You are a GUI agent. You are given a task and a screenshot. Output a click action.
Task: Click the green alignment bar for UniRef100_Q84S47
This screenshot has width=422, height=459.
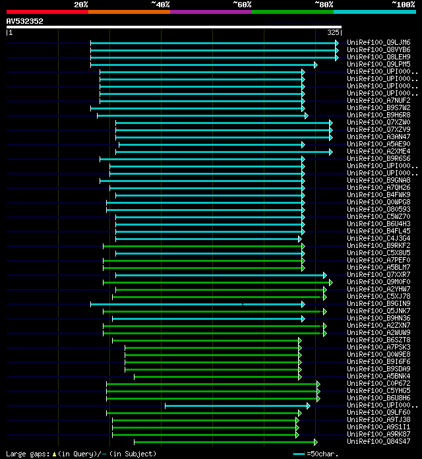[226, 443]
